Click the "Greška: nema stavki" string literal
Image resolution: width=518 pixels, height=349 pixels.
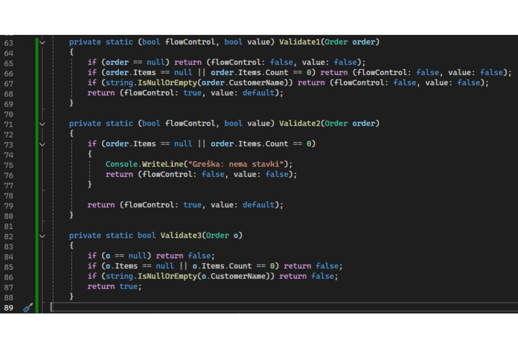pos(236,164)
